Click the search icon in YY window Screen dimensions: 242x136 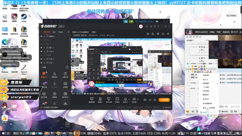[200, 37]
